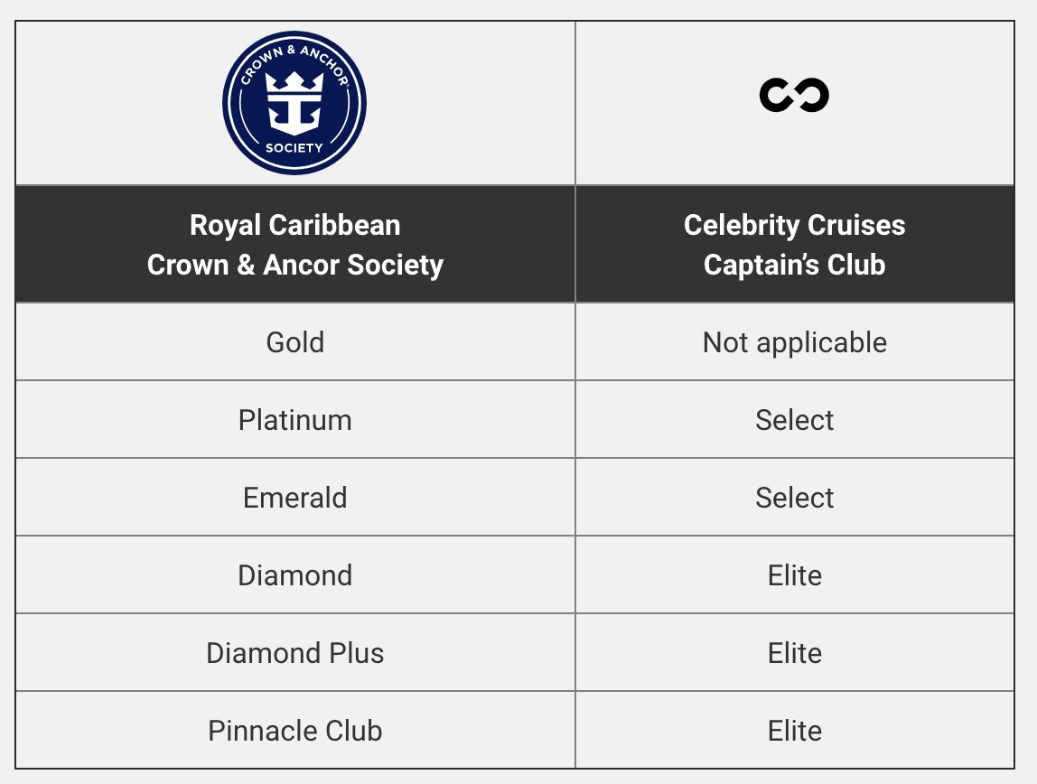Click the Celebrity Cruises infinity logo
Viewport: 1037px width, 784px height.
tap(794, 95)
